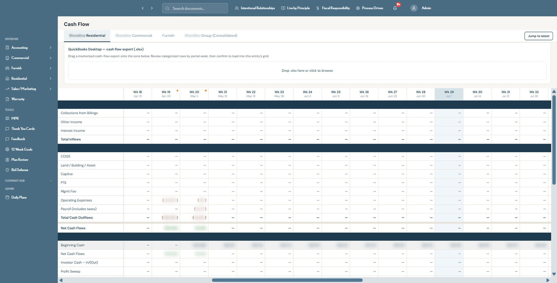Click the horizontal scrollbar left arrow

click(61, 280)
